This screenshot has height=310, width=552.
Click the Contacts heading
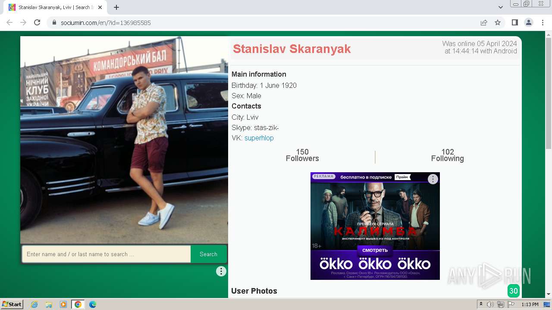[x=246, y=106]
